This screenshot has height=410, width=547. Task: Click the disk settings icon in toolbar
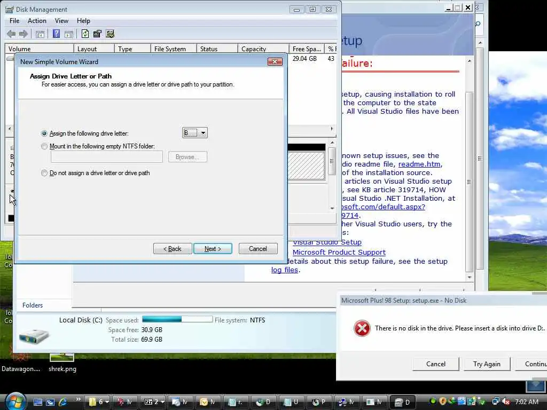(110, 34)
